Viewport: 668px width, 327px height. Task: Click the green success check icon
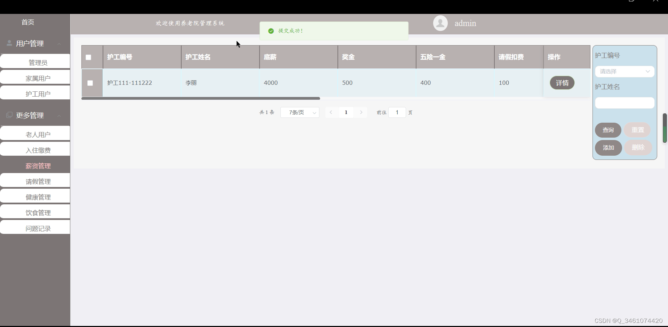tap(271, 31)
